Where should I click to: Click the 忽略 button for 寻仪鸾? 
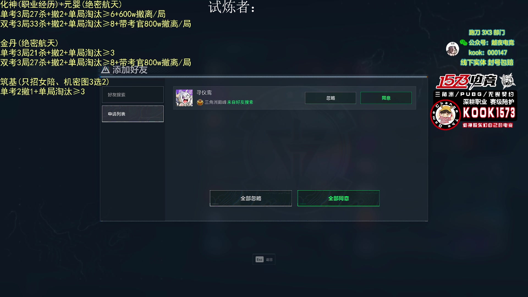coord(330,98)
